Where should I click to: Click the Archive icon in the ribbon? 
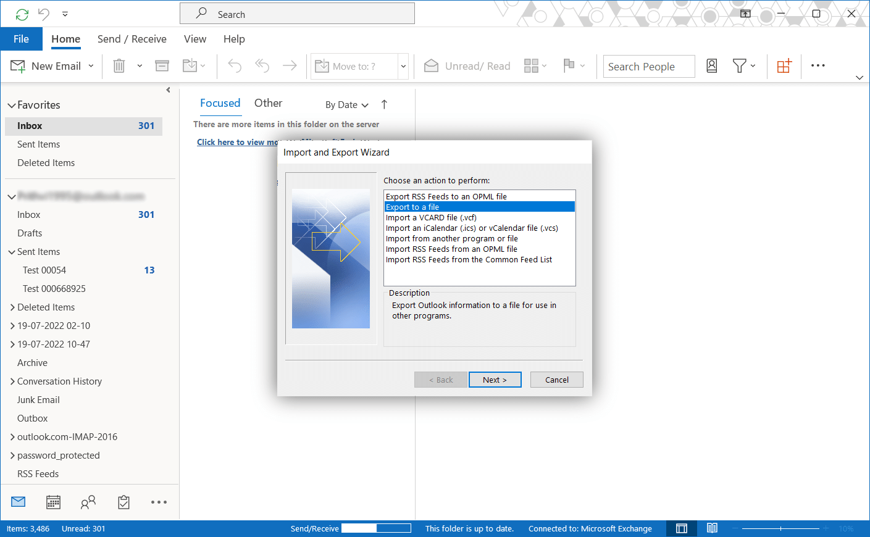pos(162,66)
